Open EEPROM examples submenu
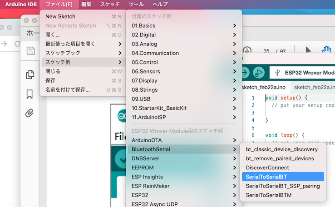Viewport: 335px width, 207px height. (x=184, y=168)
